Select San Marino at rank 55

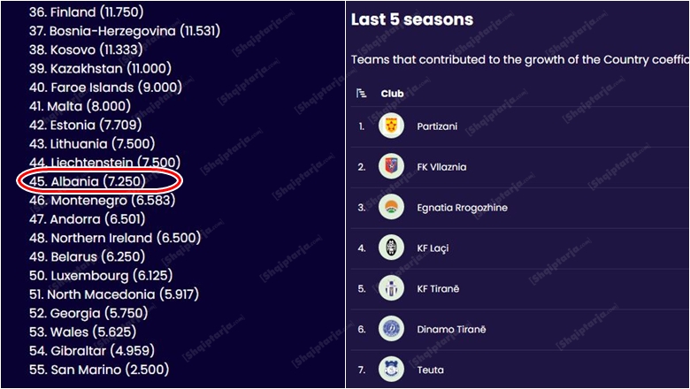tap(99, 370)
